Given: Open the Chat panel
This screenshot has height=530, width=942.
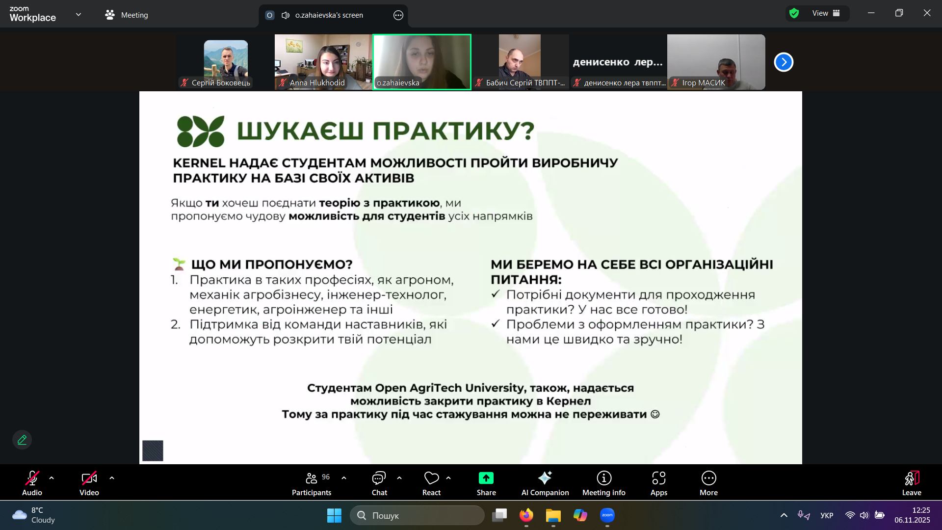Looking at the screenshot, I should tap(379, 483).
